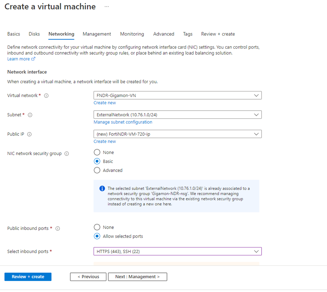Open the Select inbound ports dropdown
The image size is (327, 292).
tap(177, 251)
